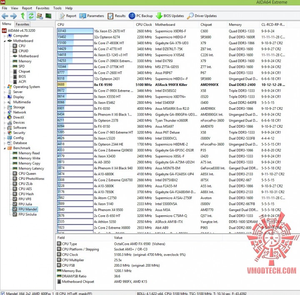The height and width of the screenshot is (295, 300).
Task: Sort by the CPU Clock column header
Action: [144, 25]
